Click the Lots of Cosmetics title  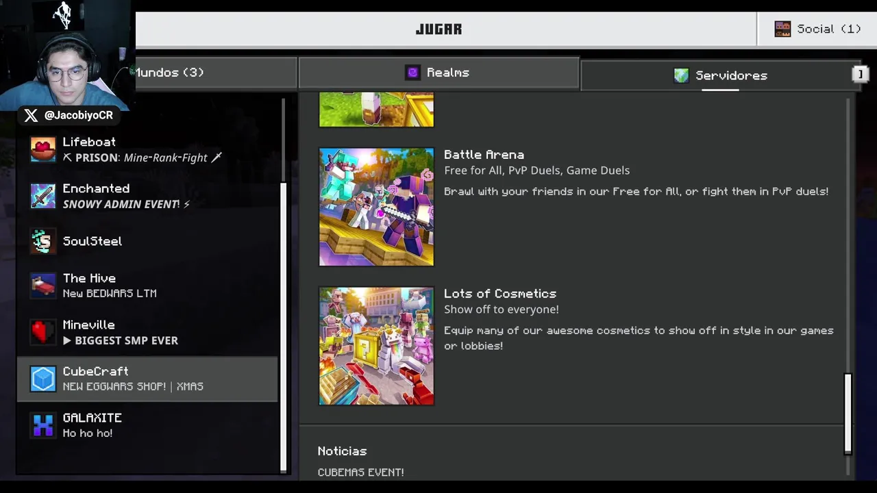coord(500,294)
